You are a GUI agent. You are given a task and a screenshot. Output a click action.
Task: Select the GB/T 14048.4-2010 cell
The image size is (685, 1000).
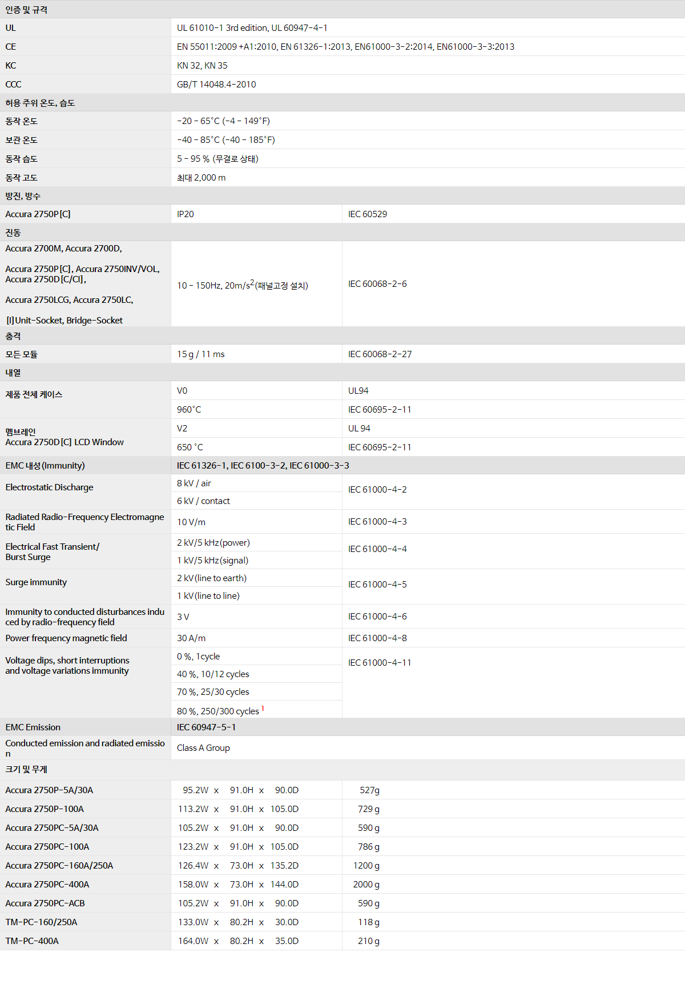(x=216, y=85)
